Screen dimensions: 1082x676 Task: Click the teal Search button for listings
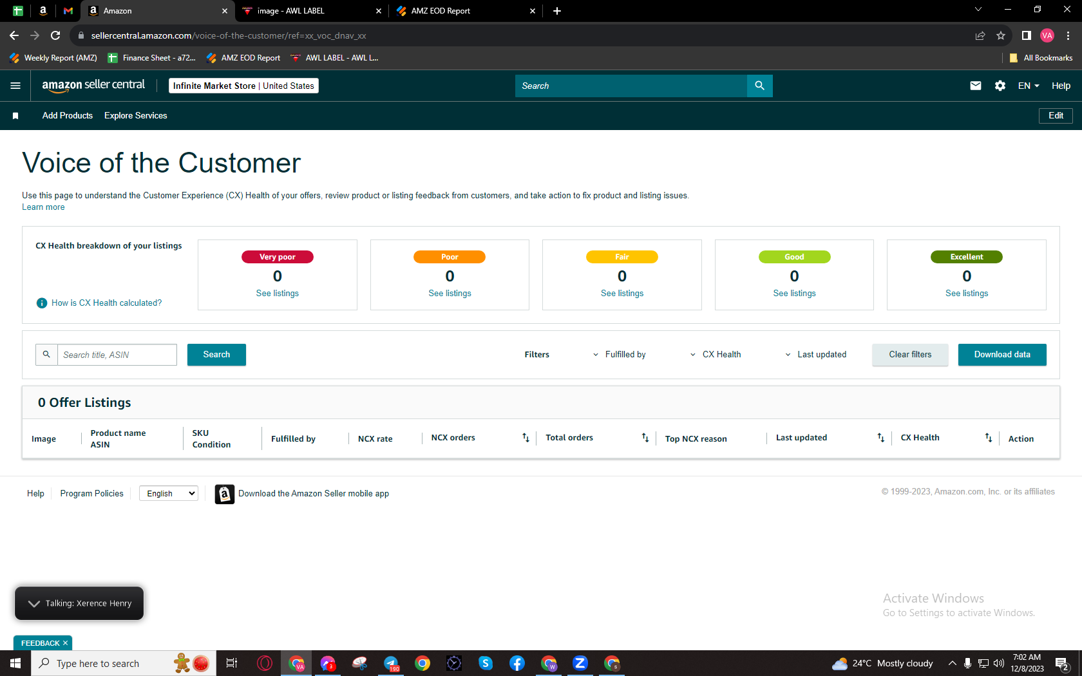point(216,355)
